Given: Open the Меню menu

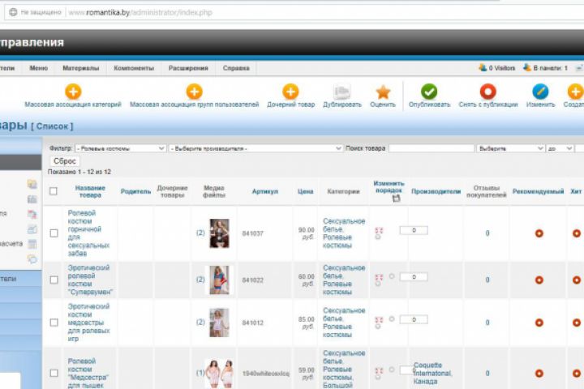Looking at the screenshot, I should [x=39, y=68].
